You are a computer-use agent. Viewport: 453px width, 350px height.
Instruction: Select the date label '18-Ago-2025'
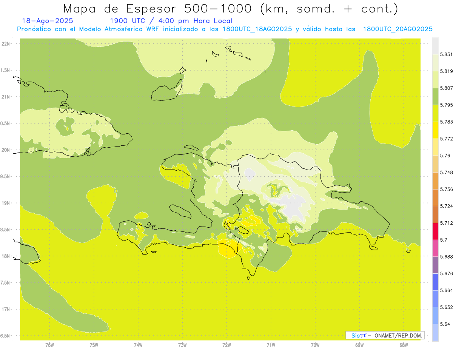(x=48, y=21)
